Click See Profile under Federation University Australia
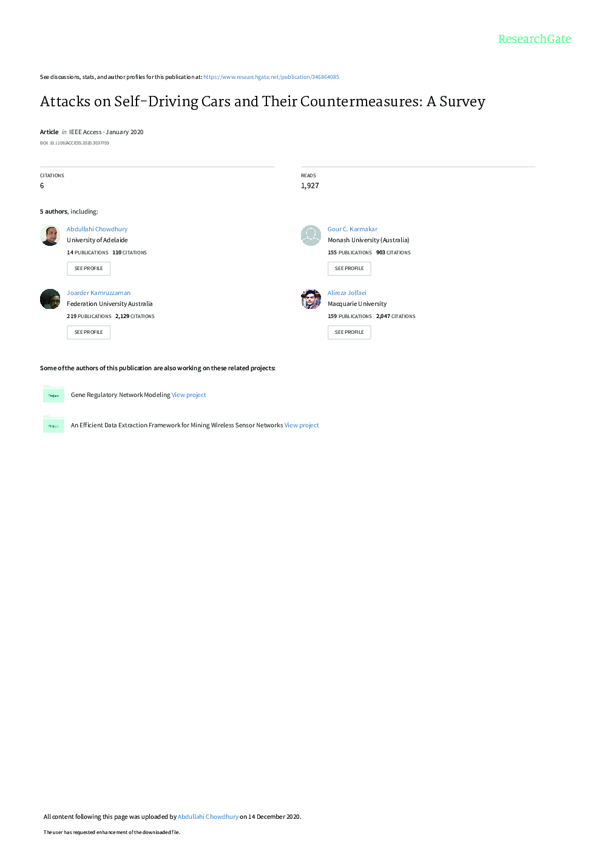The width and height of the screenshot is (602, 851). coord(89,332)
